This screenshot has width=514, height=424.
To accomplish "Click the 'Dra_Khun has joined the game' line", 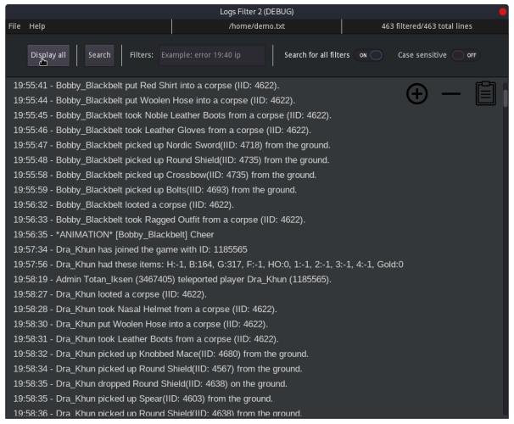I will 130,249.
